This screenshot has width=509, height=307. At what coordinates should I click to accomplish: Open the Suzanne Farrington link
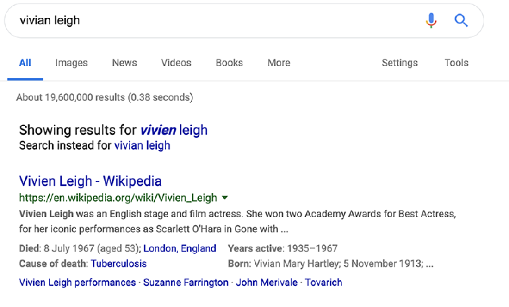pyautogui.click(x=186, y=282)
